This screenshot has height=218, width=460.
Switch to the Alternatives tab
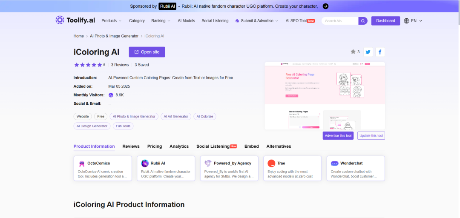(279, 146)
